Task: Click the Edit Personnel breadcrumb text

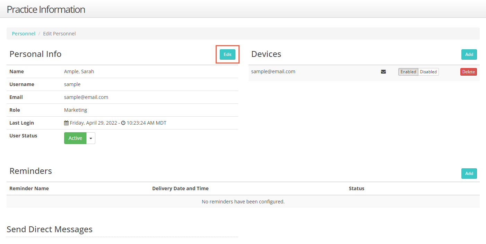Action: 59,34
